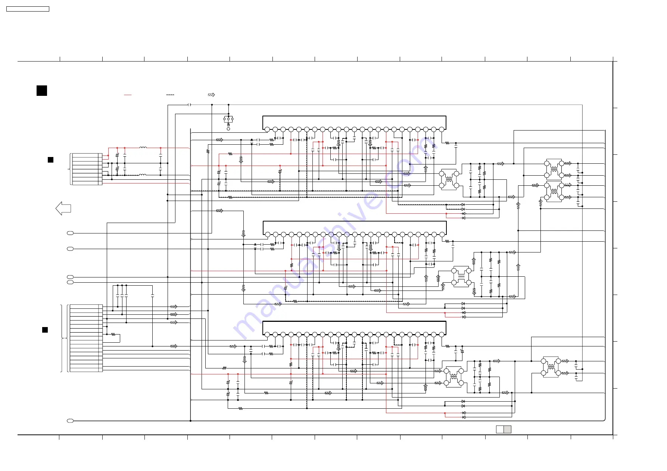Click the gray cell in bottom-right legend box
The width and height of the screenshot is (667, 471).
(507, 429)
